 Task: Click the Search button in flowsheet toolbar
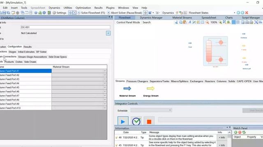[146, 22]
